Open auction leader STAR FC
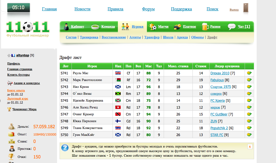 coord(217,135)
